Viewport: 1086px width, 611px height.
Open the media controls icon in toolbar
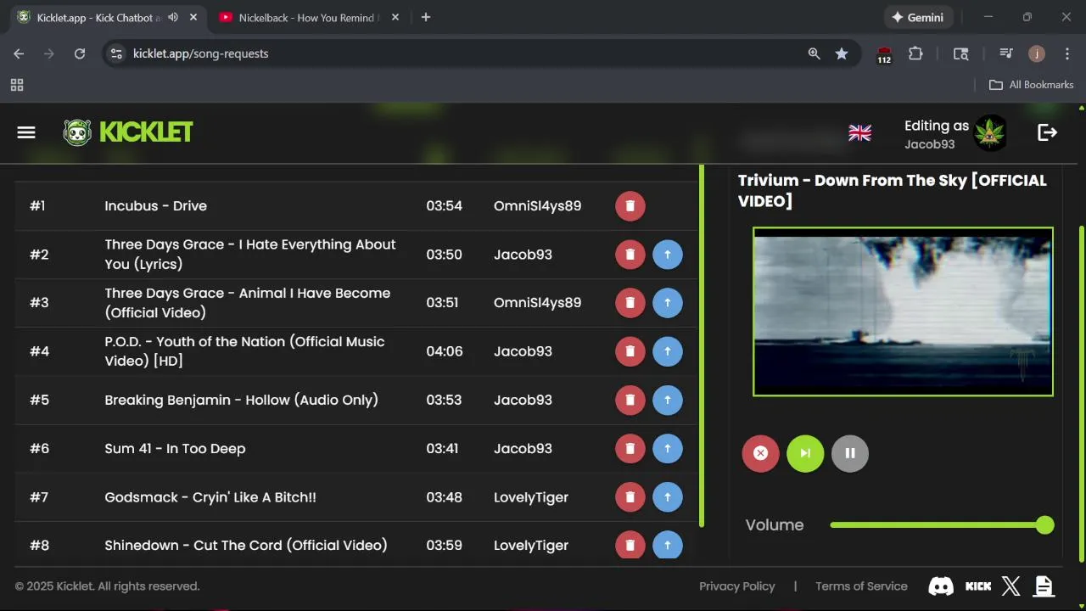pyautogui.click(x=1006, y=53)
